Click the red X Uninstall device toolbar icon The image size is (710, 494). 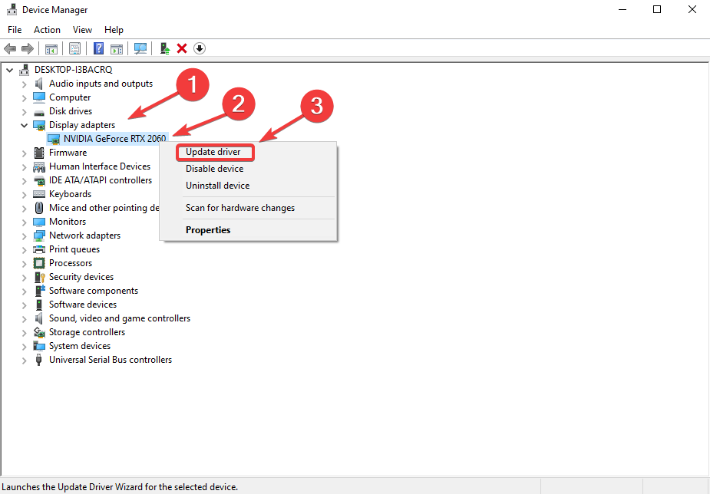click(x=182, y=48)
